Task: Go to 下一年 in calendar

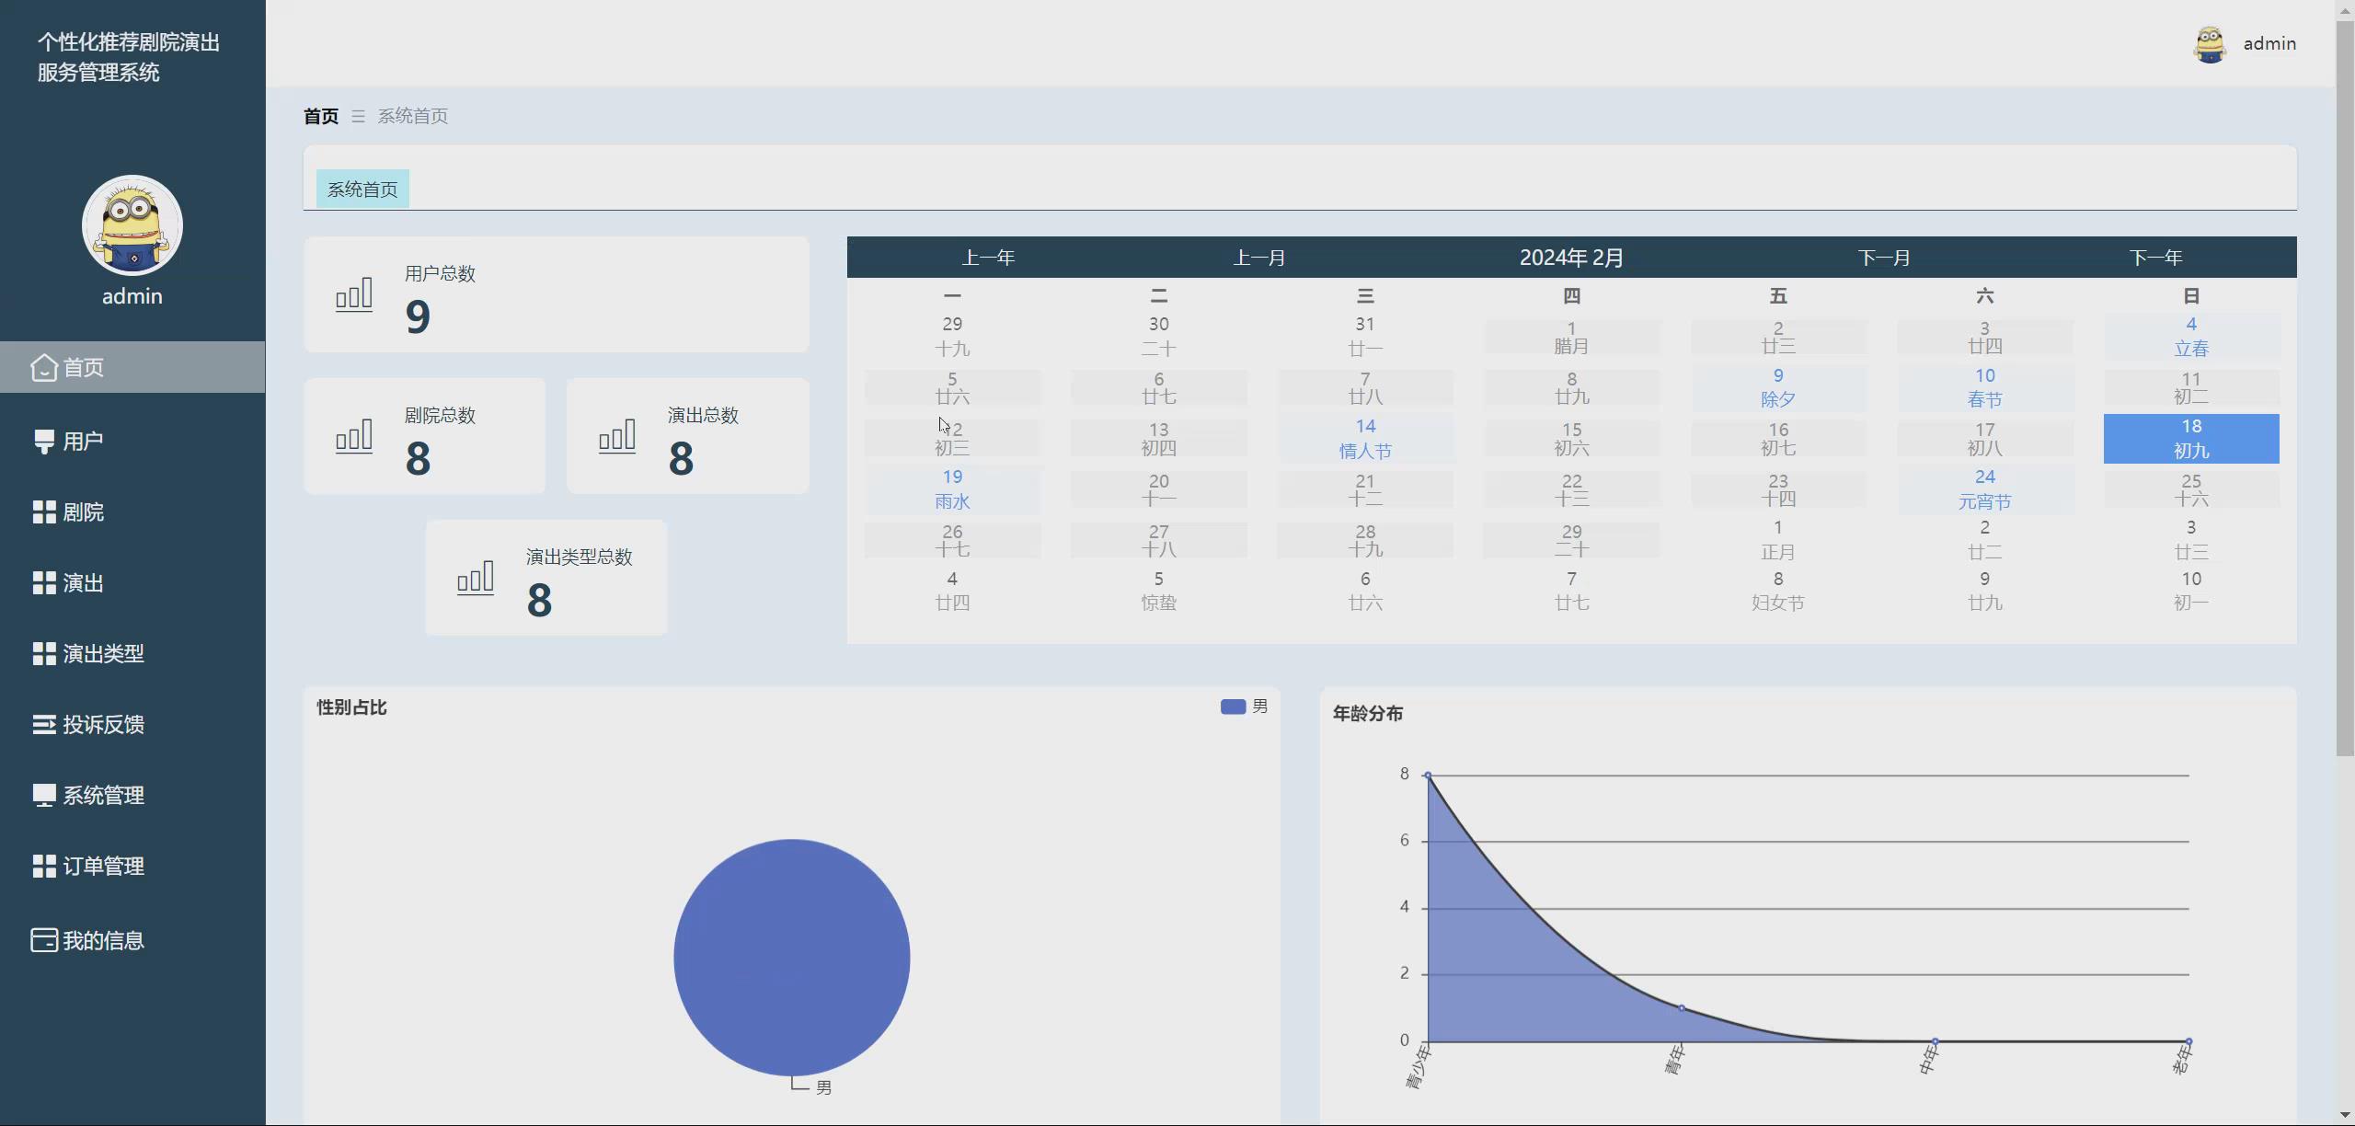Action: (2155, 258)
